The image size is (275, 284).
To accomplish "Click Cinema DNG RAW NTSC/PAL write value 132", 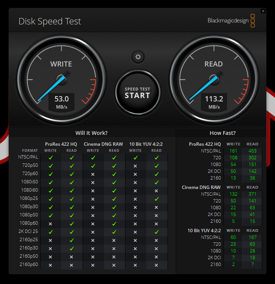I will click(x=233, y=194).
